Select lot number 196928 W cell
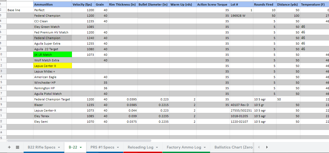 [x=241, y=16]
